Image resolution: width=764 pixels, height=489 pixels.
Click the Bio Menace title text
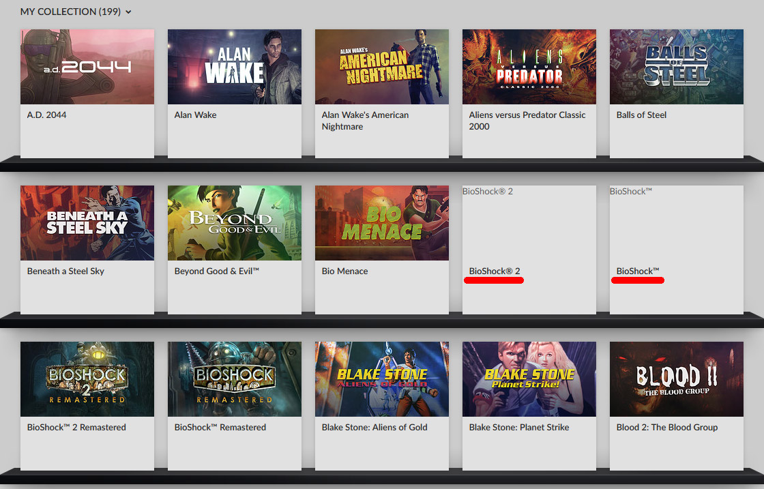pyautogui.click(x=344, y=271)
